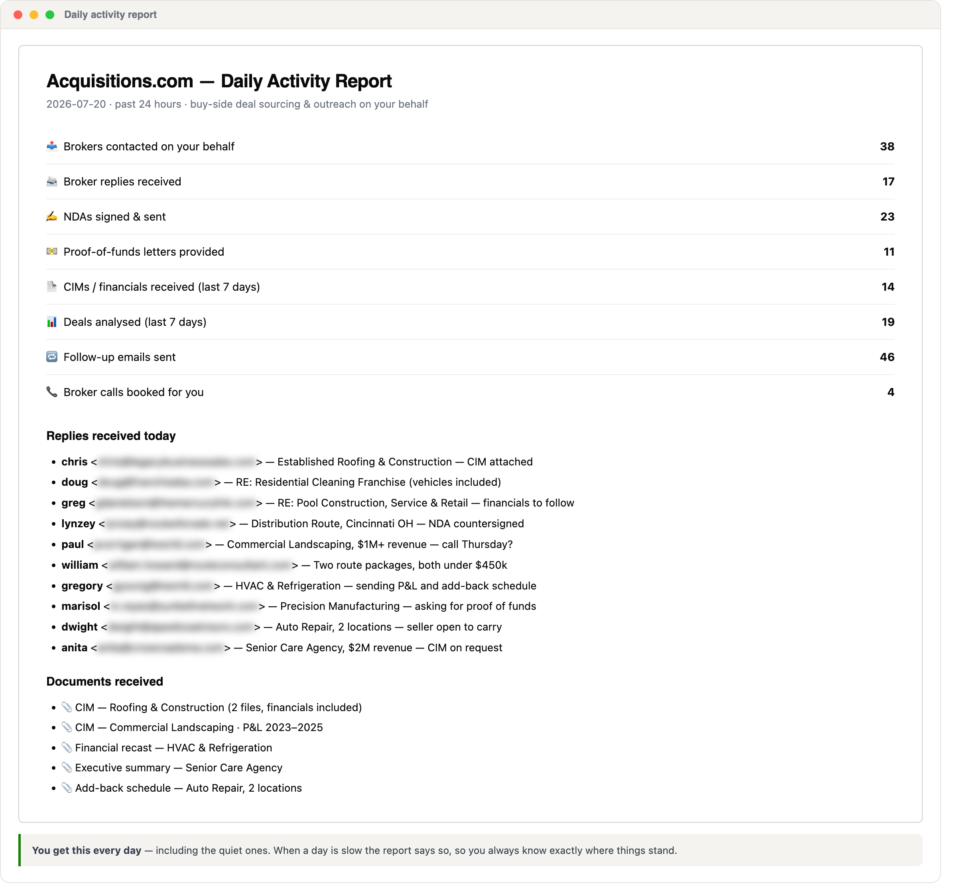
Task: Click 'Brokers contacted on your behalf' label
Action: click(149, 147)
